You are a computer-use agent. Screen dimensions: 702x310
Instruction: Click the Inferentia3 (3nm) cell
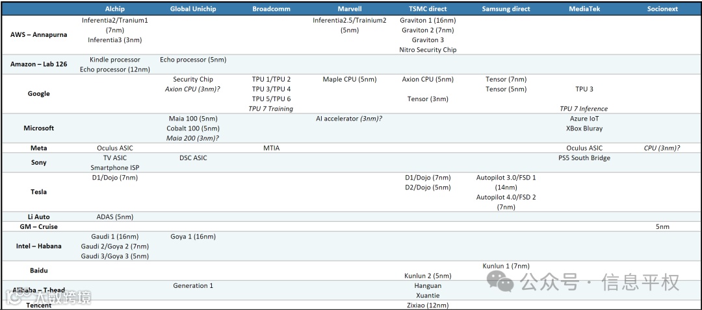tap(114, 40)
